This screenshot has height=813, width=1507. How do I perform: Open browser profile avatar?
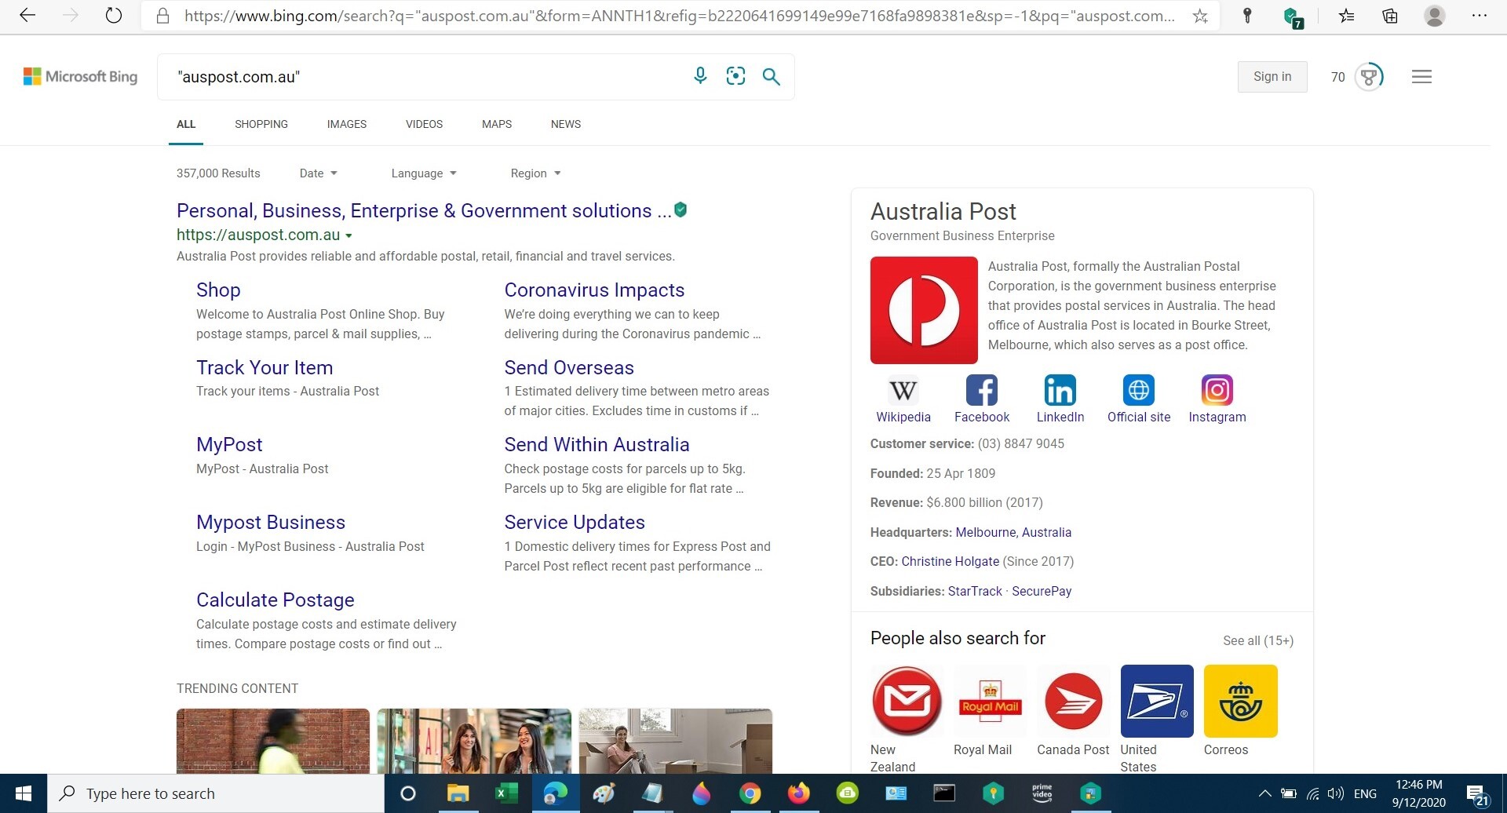1435,16
